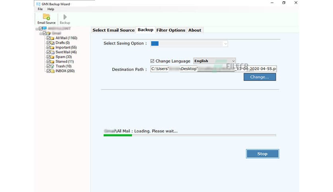Open the Select Saving Option dropdown
The width and height of the screenshot is (333, 192).
point(189,44)
